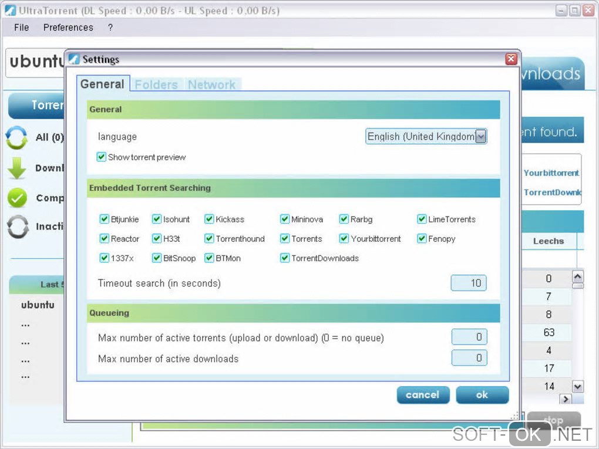Viewport: 599px width, 449px height.
Task: Toggle the Kickass checkbox
Action: click(209, 219)
